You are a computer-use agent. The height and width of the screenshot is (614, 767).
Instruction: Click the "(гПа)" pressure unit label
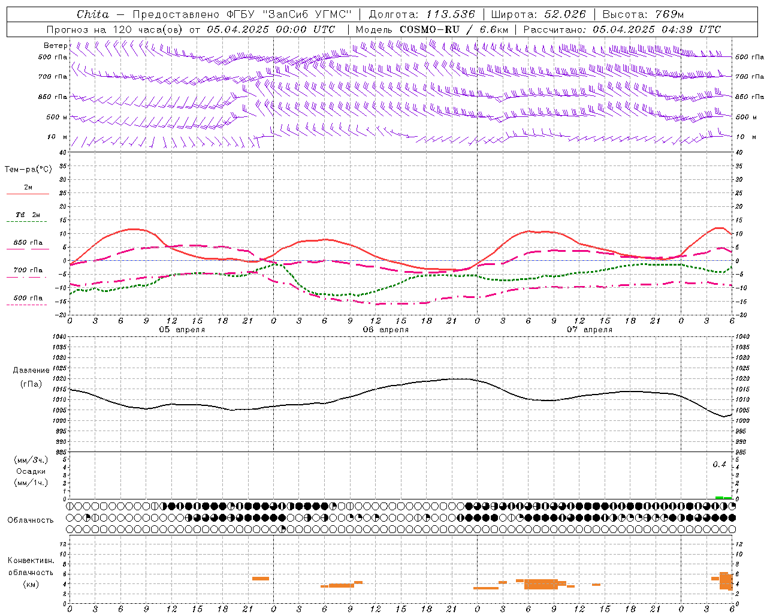tap(31, 384)
